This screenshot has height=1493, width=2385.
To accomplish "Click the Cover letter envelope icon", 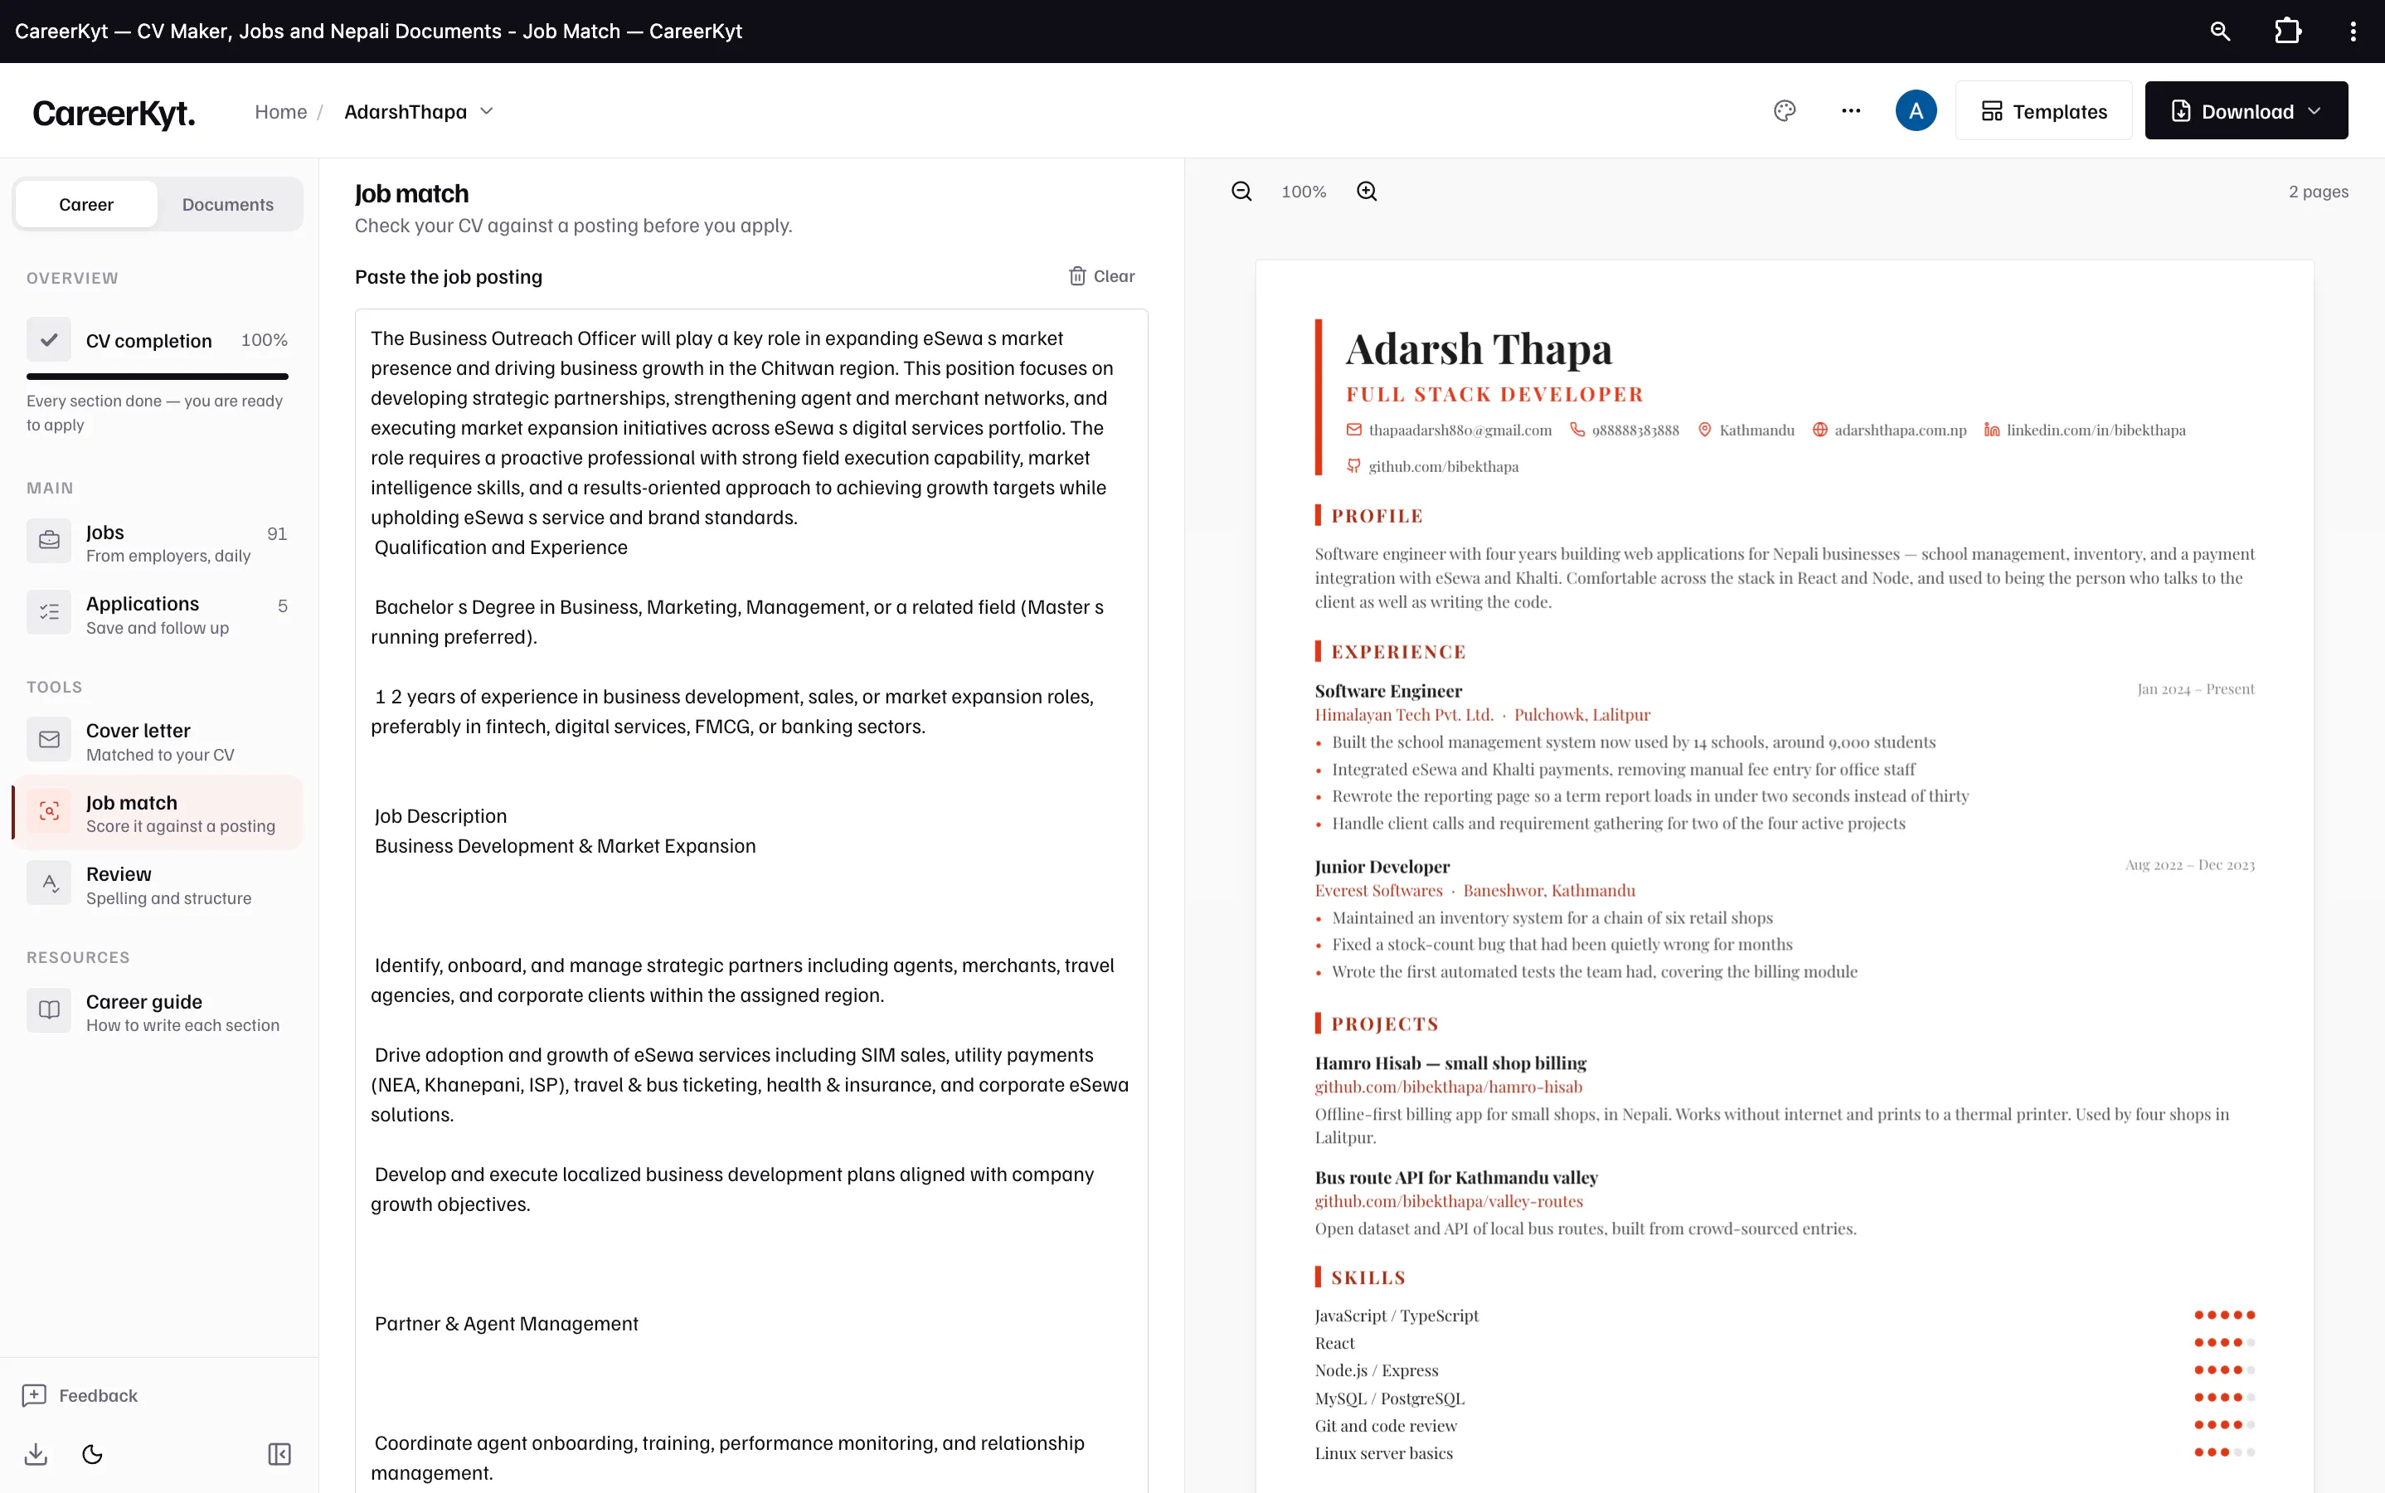I will pyautogui.click(x=48, y=740).
